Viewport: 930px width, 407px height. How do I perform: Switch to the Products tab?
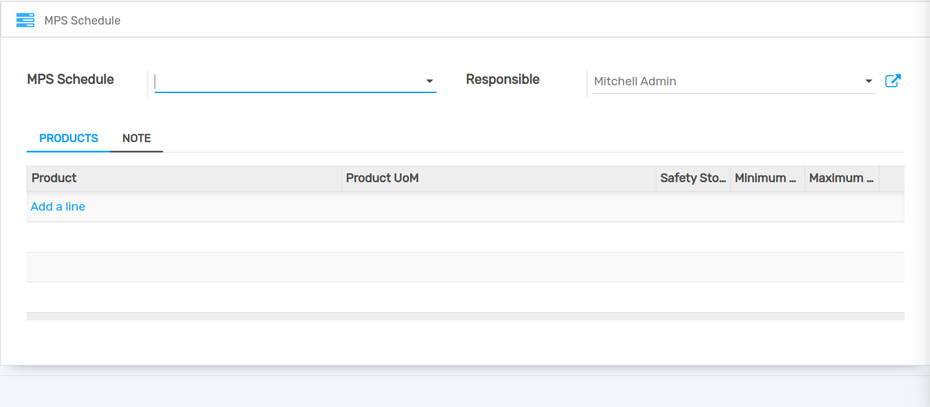(69, 138)
